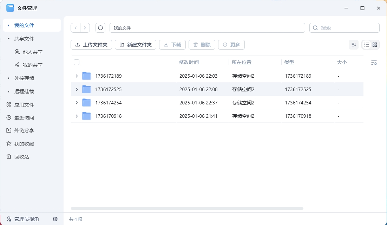Expand folder row 1736172525
This screenshot has width=387, height=225.
pos(77,89)
